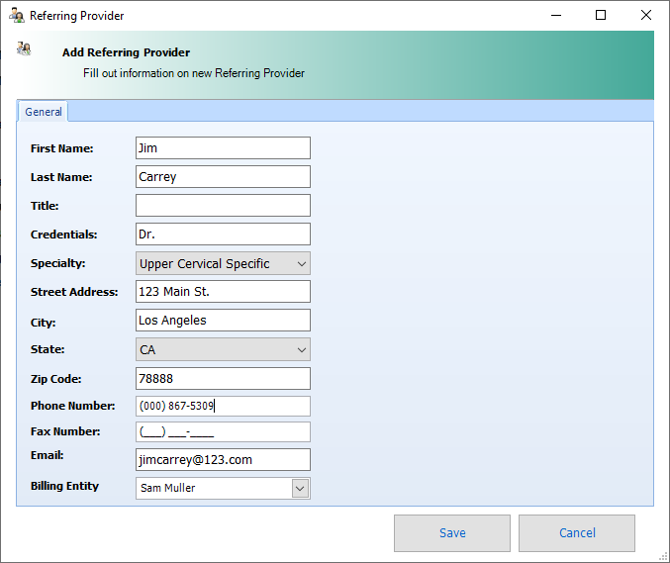Click the 'Email:' label
This screenshot has width=670, height=563.
coord(47,455)
